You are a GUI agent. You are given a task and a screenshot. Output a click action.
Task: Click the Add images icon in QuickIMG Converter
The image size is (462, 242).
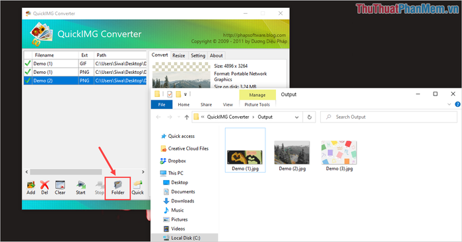pyautogui.click(x=31, y=185)
